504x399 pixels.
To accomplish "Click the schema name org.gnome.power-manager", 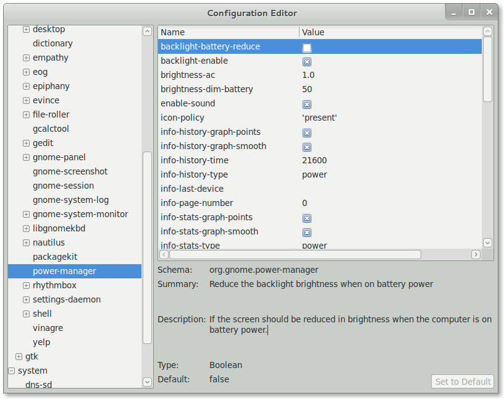I will [x=264, y=270].
